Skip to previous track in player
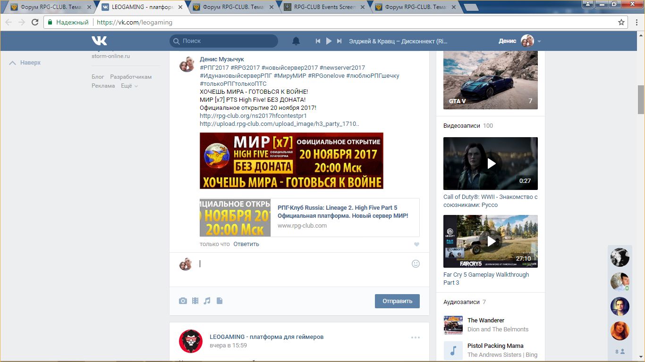The width and height of the screenshot is (645, 362). pyautogui.click(x=318, y=41)
